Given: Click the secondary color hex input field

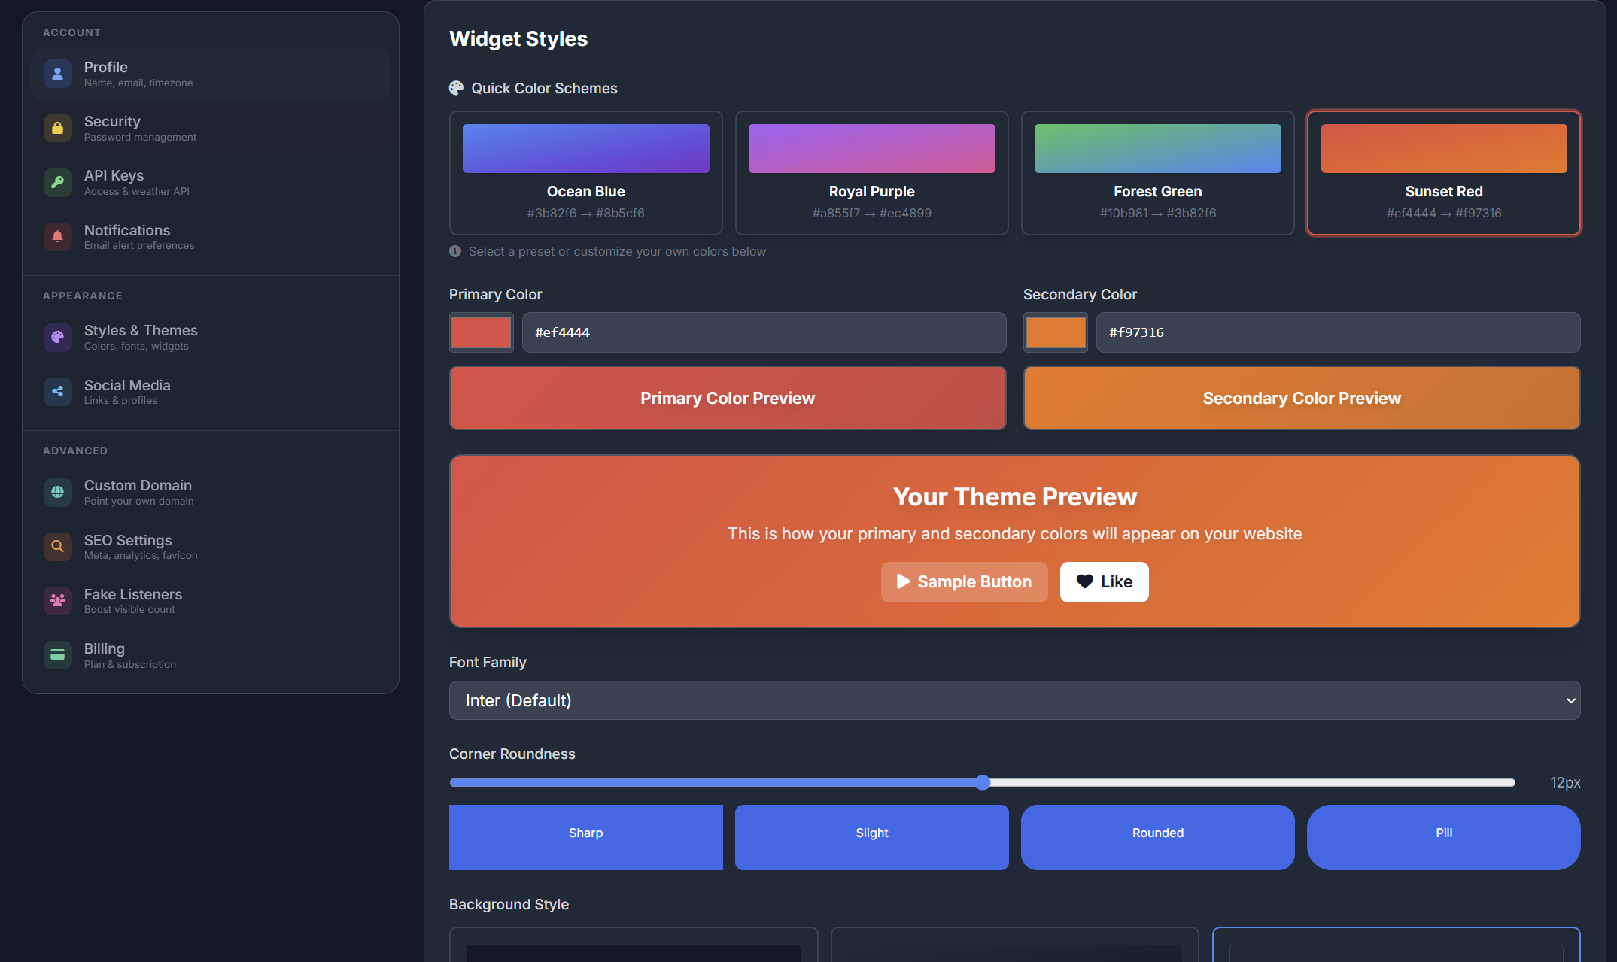Looking at the screenshot, I should (x=1339, y=332).
